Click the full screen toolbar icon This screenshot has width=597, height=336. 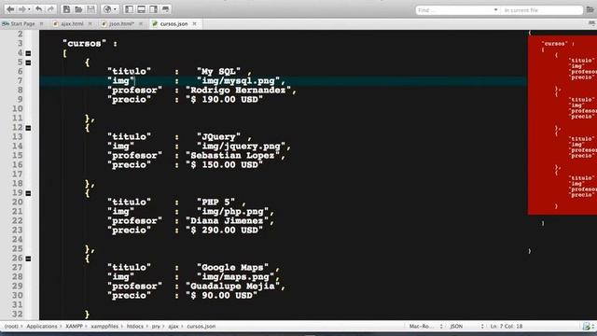(165, 9)
